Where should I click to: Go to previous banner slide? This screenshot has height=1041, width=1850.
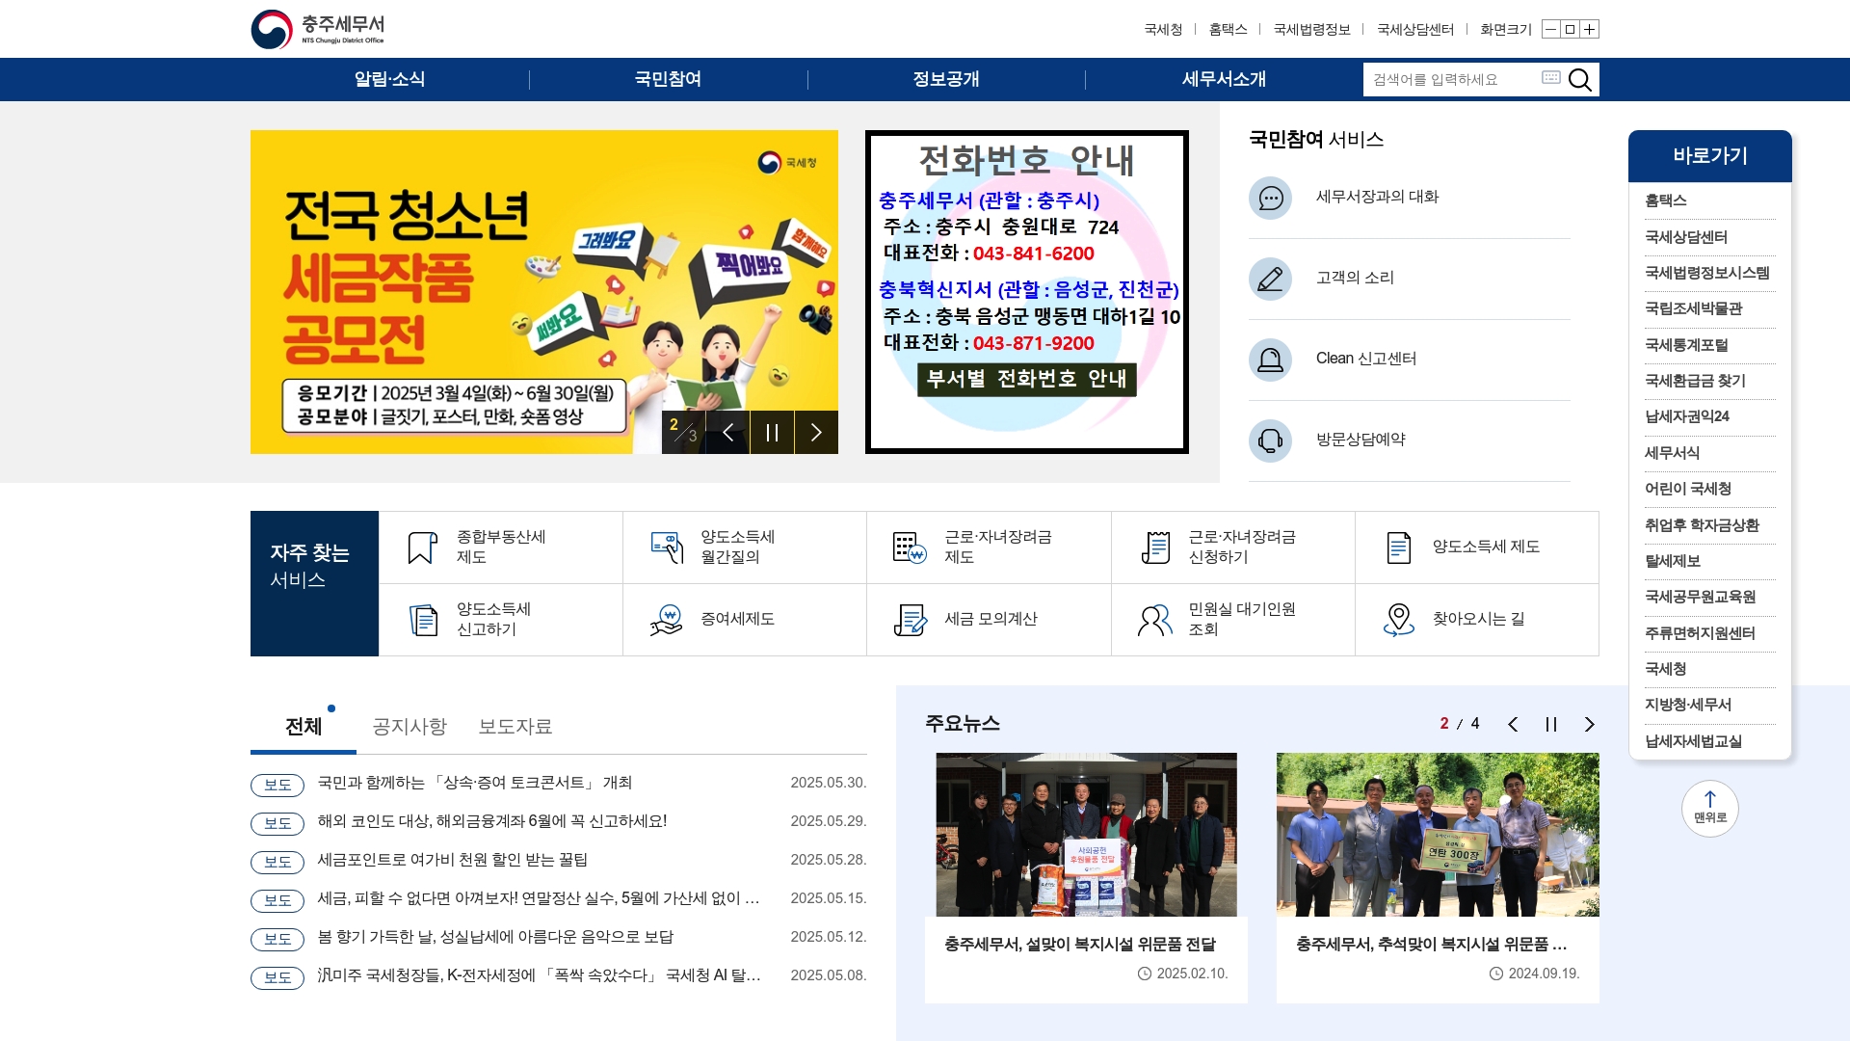pyautogui.click(x=728, y=433)
